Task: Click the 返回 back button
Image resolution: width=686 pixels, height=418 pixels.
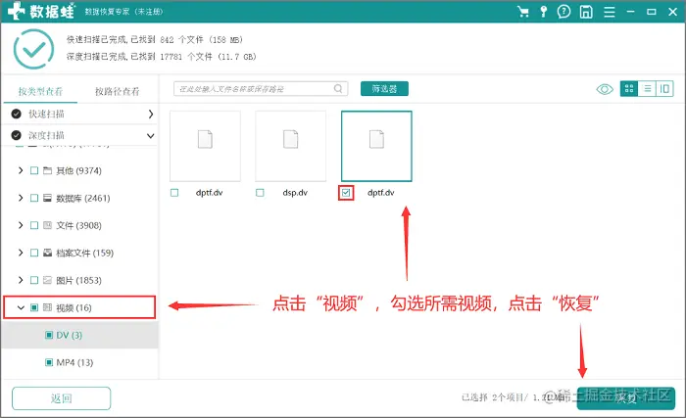Action: click(61, 398)
